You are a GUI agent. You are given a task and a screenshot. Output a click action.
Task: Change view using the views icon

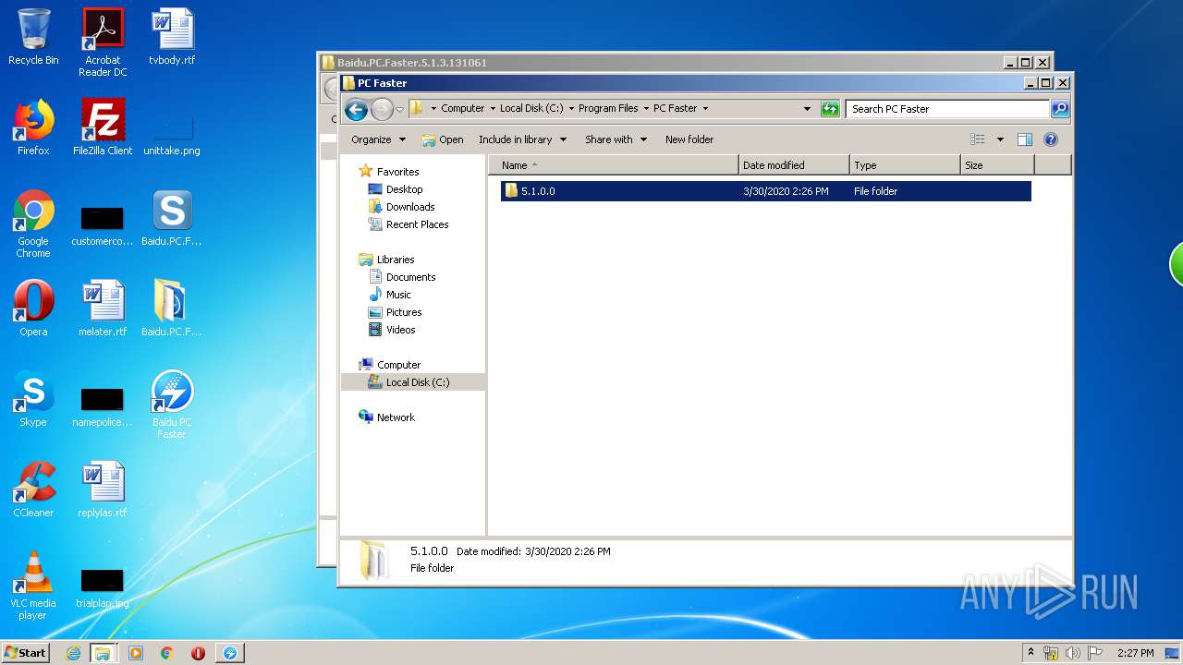(x=978, y=139)
